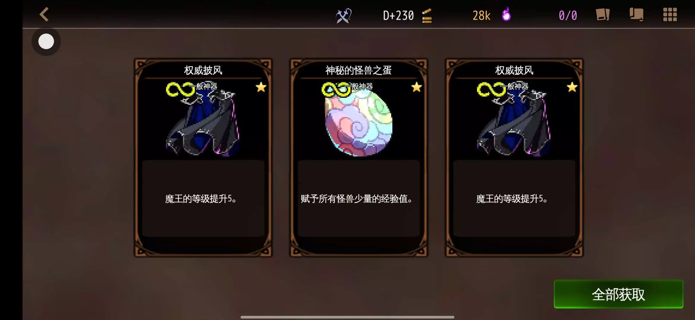
Task: Tap the star on the monster egg card
Action: click(416, 87)
